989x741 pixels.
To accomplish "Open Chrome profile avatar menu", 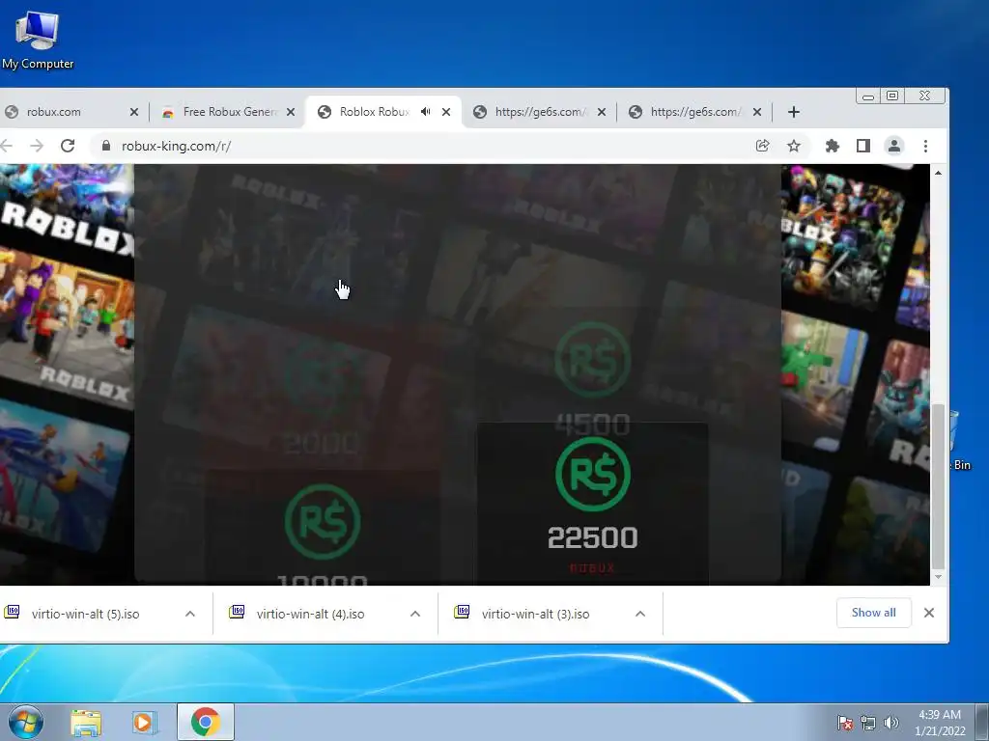I will (x=893, y=147).
